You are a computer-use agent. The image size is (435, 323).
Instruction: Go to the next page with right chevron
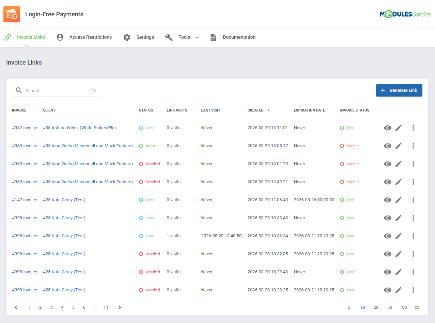pyautogui.click(x=120, y=307)
